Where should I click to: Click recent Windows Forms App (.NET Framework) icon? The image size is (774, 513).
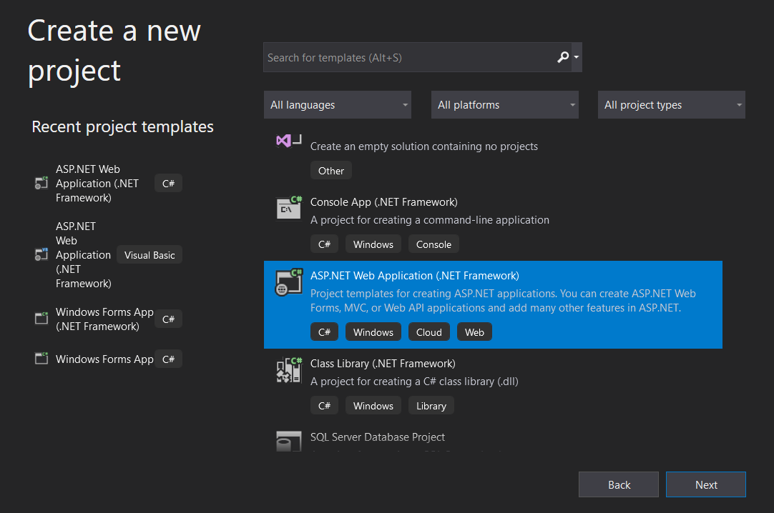[41, 319]
